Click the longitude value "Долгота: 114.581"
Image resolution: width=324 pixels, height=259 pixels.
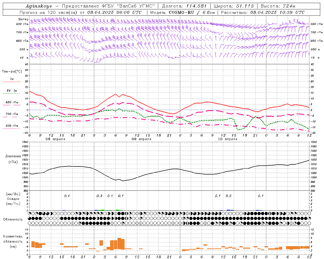click(184, 6)
